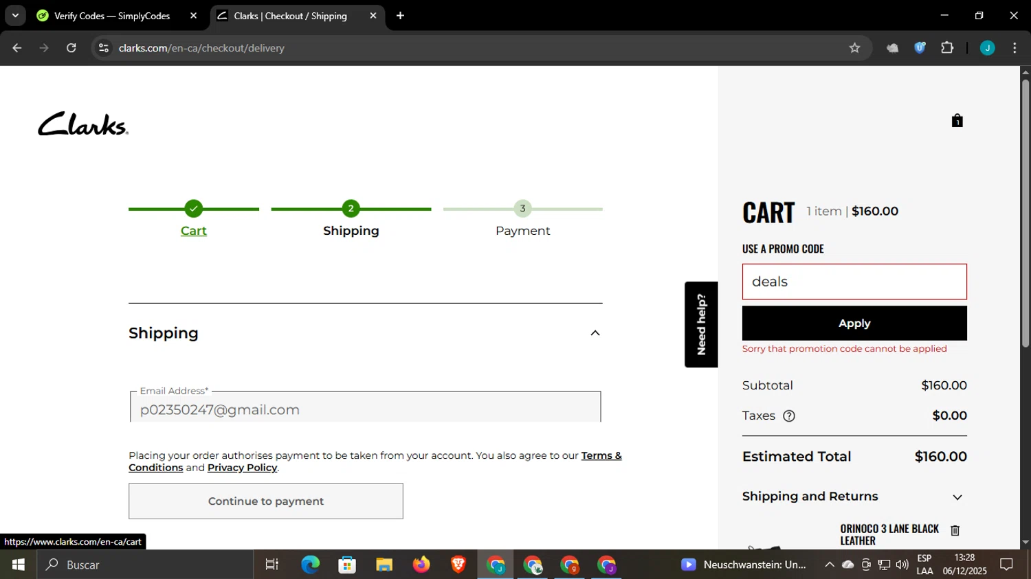This screenshot has height=579, width=1031.
Task: Open the tab search dropdown arrow
Action: pyautogui.click(x=15, y=16)
